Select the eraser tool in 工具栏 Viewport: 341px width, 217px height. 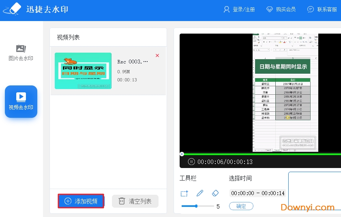215,194
